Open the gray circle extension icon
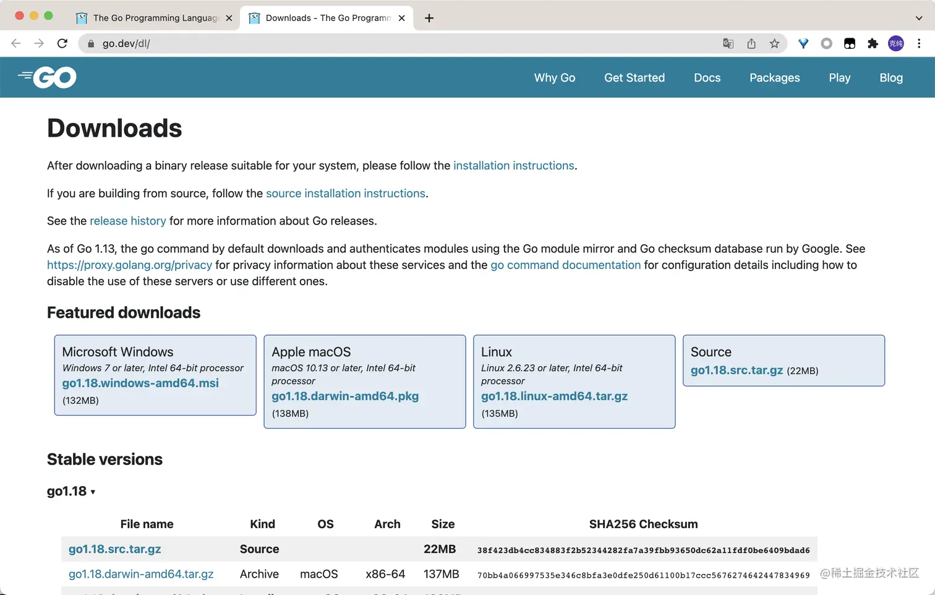 826,43
